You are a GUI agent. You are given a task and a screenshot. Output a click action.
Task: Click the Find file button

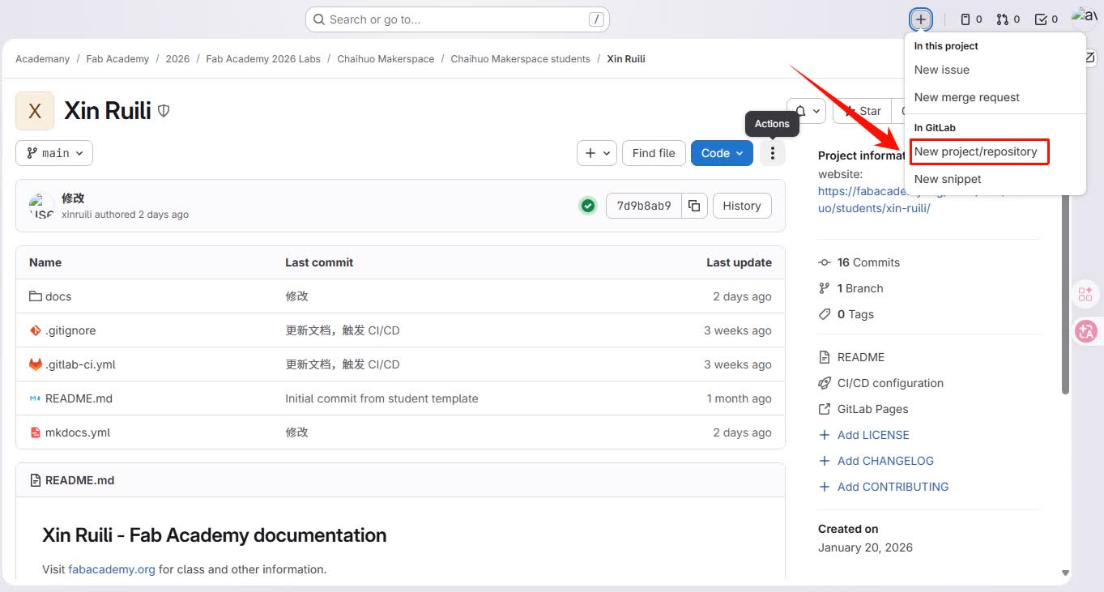coord(654,153)
